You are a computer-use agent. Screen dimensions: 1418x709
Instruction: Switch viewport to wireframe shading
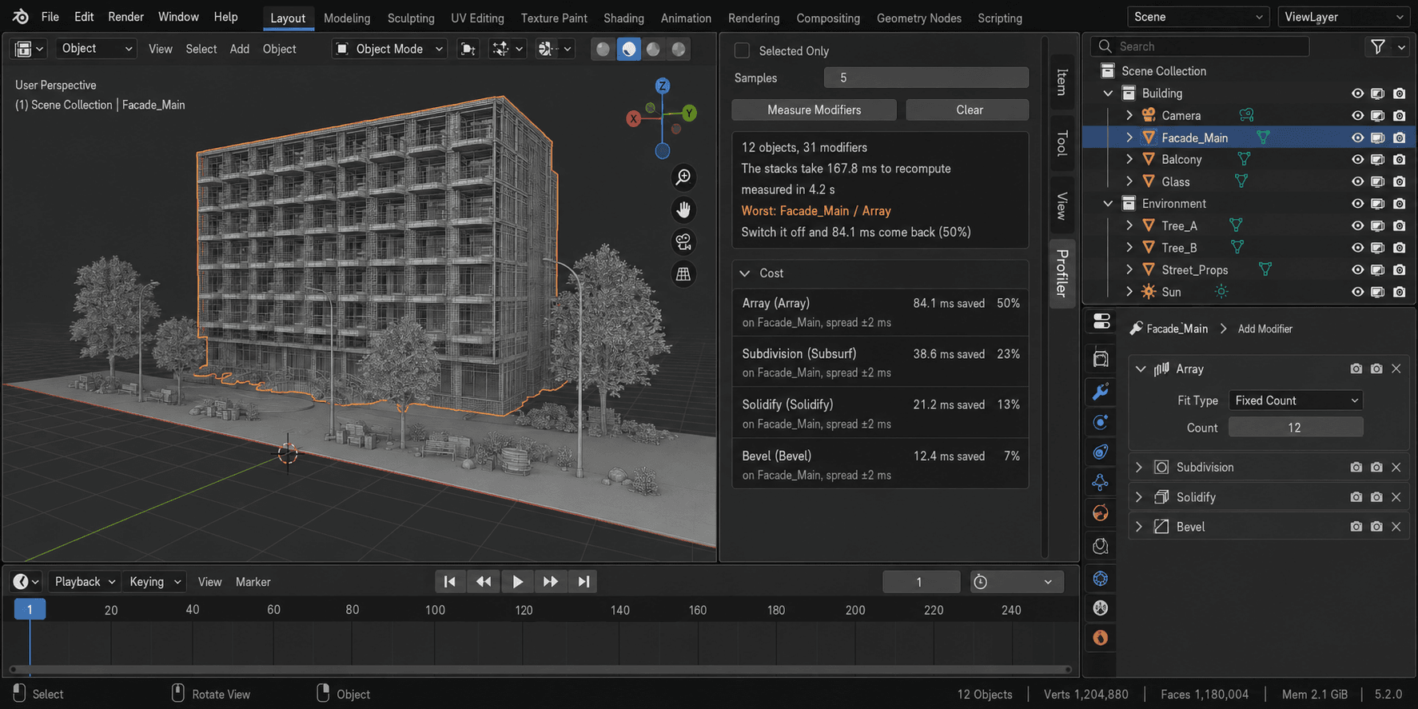tap(603, 50)
